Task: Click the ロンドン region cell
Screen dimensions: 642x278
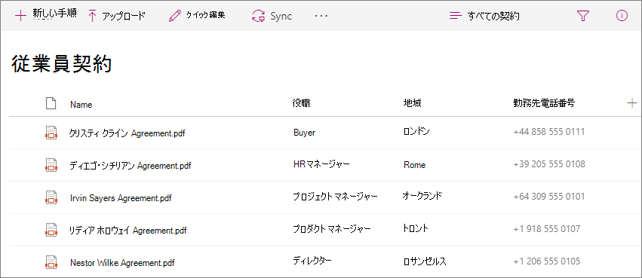Action: pos(416,131)
